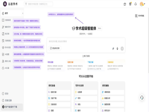Click the shopping bag icon in header

coord(125,4)
